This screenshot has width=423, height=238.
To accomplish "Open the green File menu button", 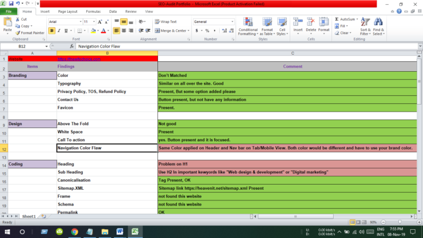I will [x=9, y=11].
